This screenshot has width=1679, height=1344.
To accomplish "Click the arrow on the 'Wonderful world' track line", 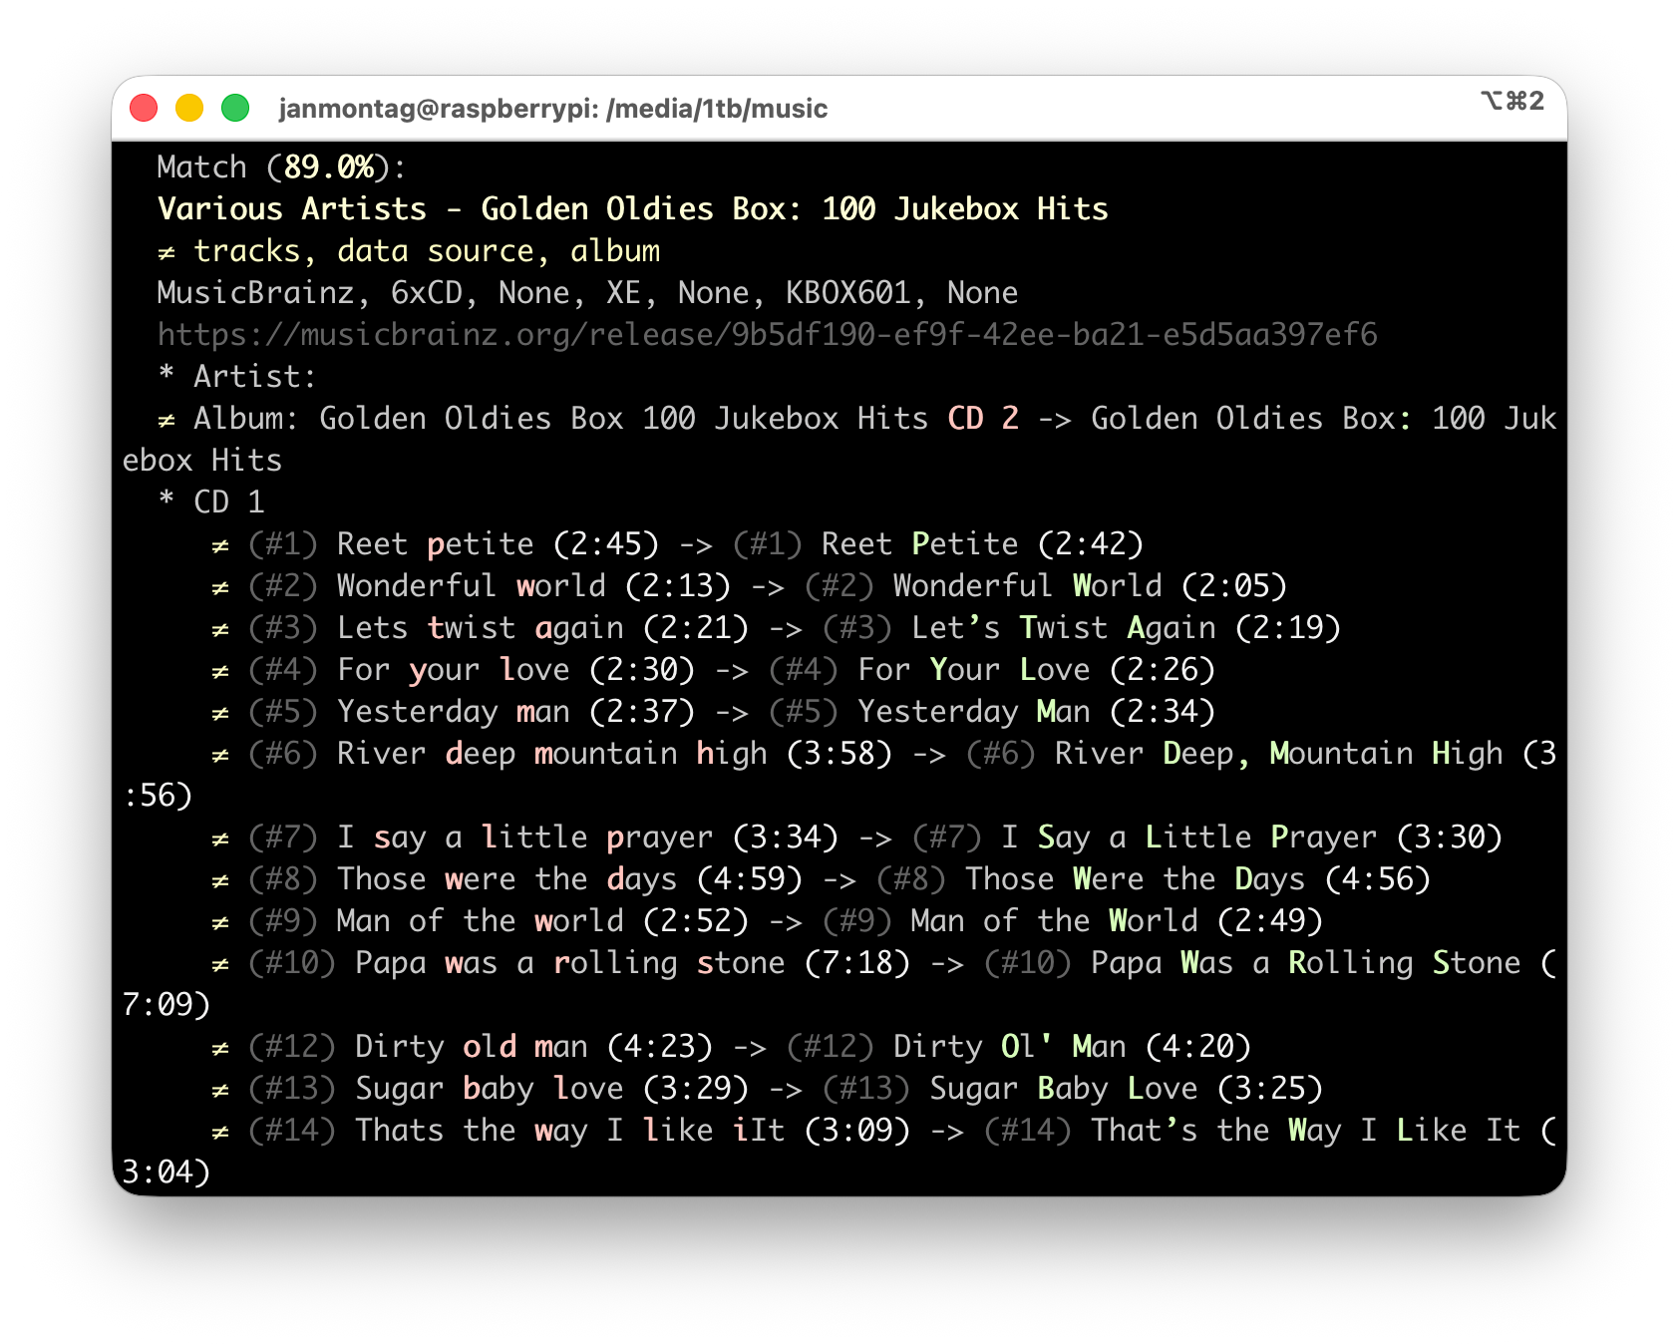I will click(x=767, y=586).
